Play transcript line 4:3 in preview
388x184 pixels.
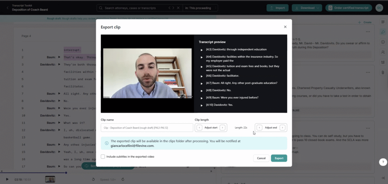202,50
